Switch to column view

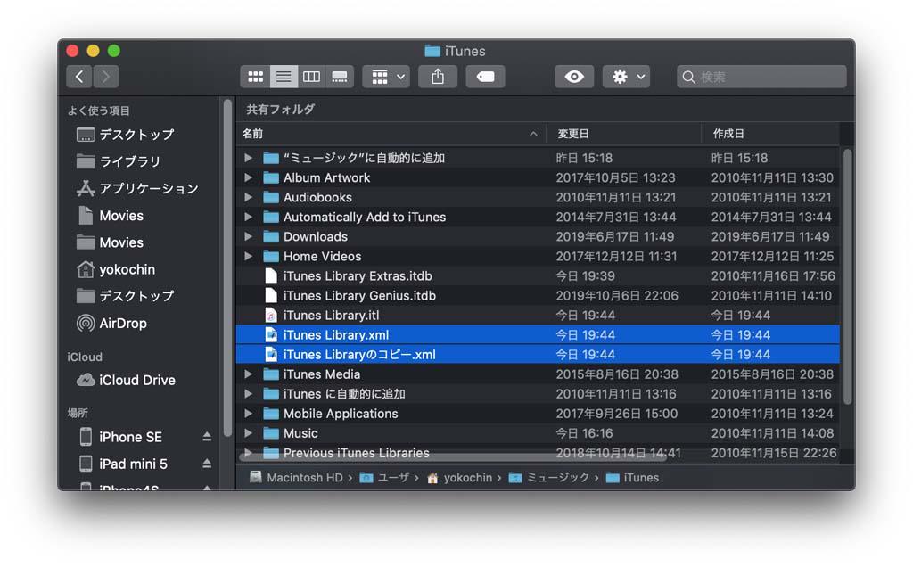[311, 77]
